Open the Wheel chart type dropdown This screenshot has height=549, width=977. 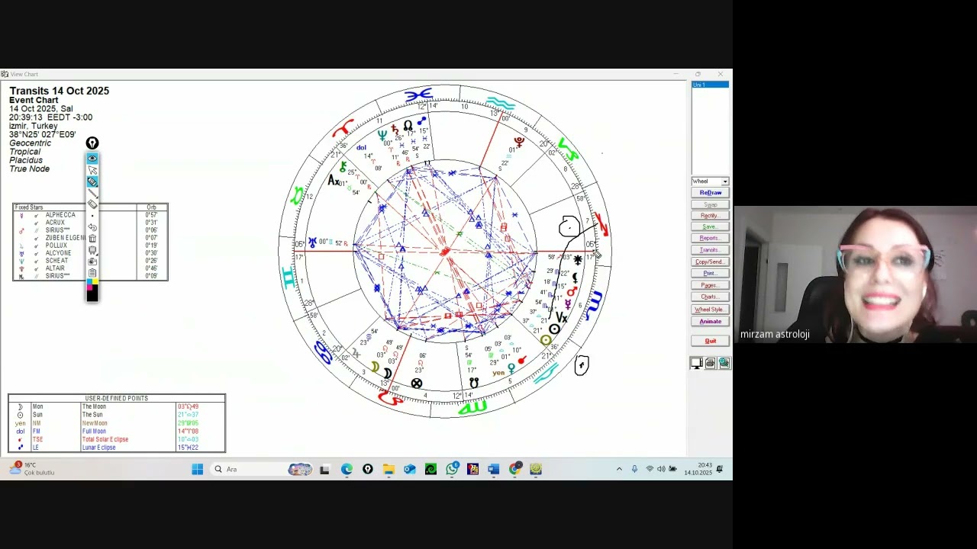[710, 181]
